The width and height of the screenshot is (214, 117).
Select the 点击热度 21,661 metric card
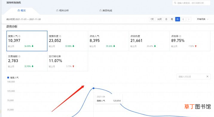pos(149,41)
